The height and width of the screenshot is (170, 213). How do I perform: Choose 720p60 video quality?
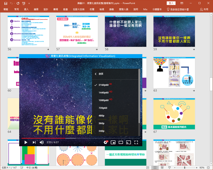115,108
